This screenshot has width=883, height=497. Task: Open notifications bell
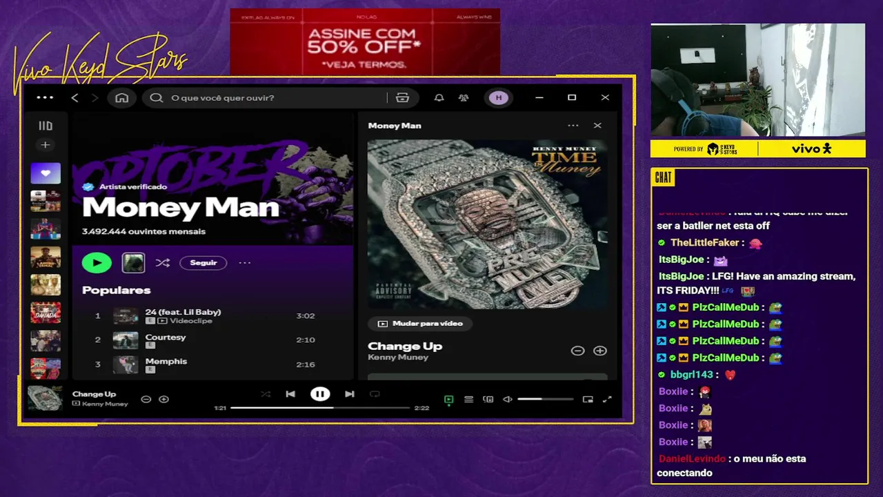(x=439, y=98)
